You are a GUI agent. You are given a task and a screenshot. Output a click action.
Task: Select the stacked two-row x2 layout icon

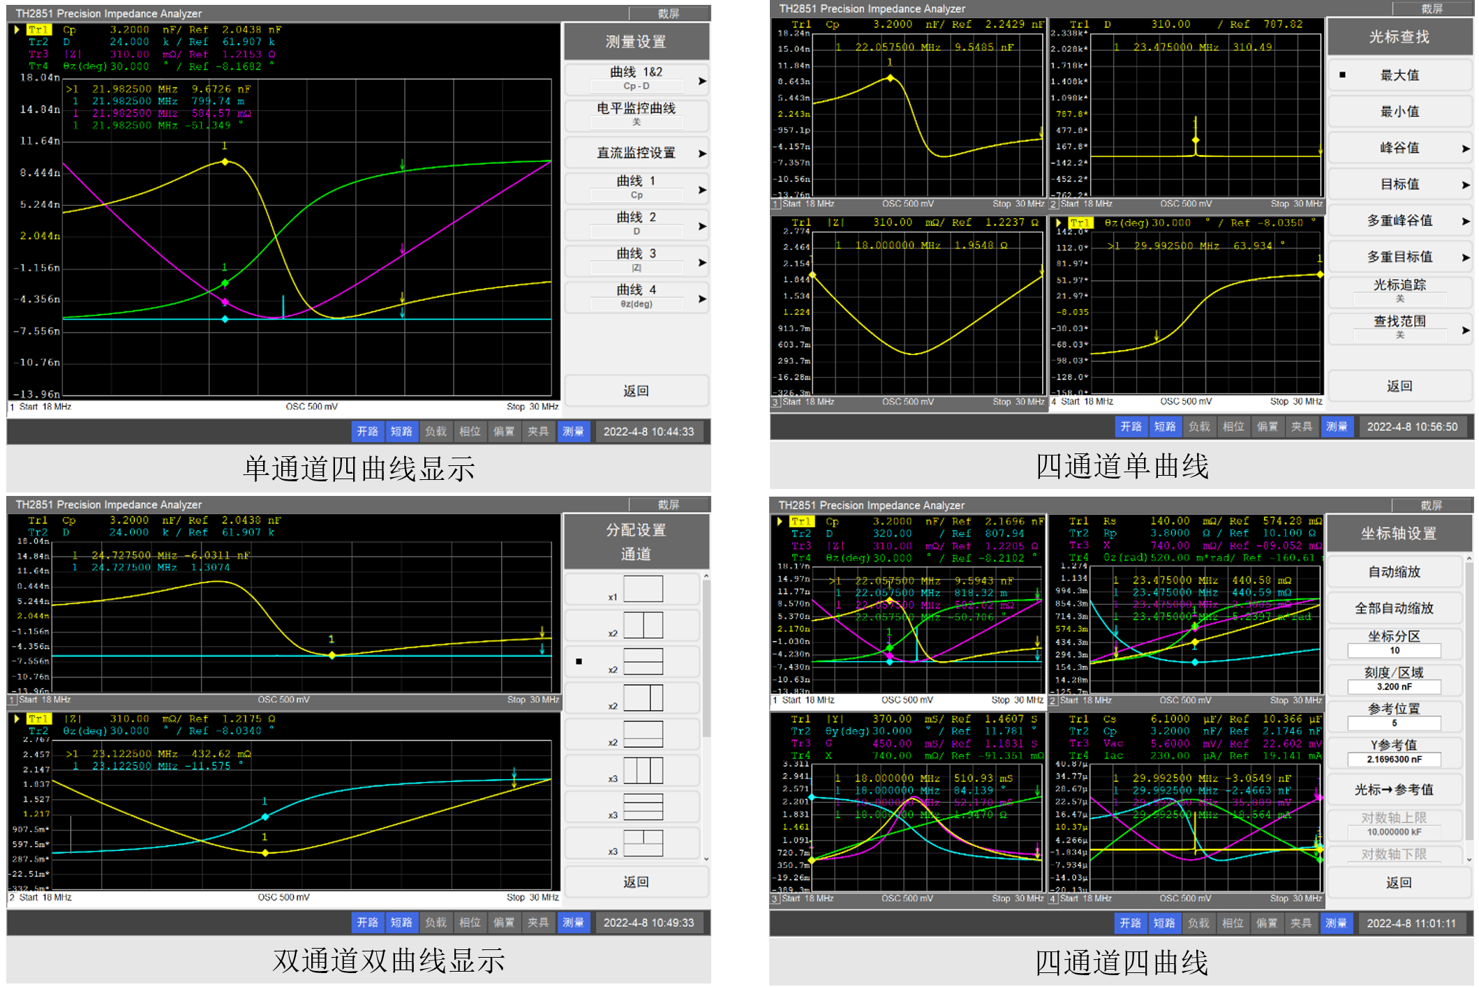click(642, 661)
